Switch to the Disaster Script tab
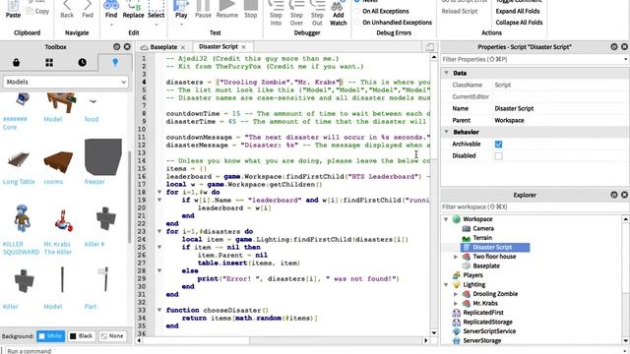The image size is (630, 354). pos(219,46)
